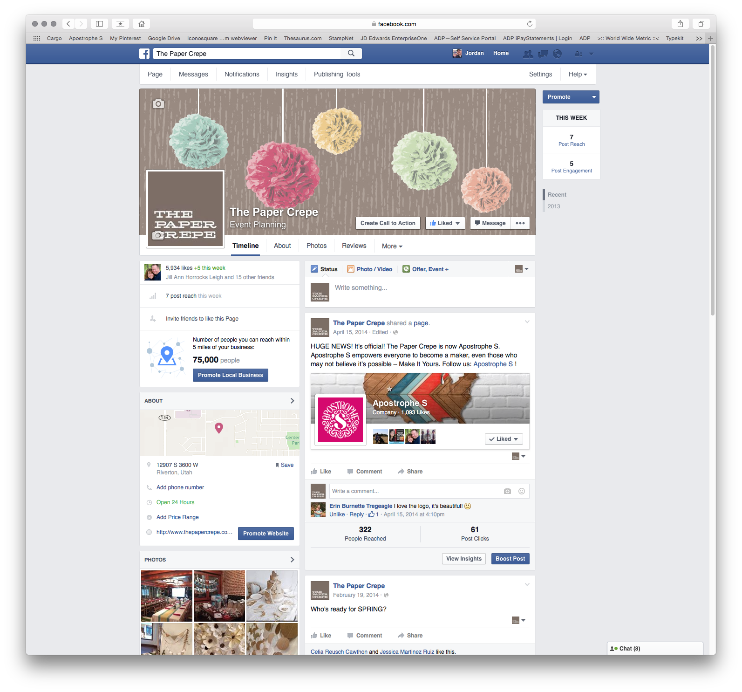Open the Chat (8) bar
This screenshot has height=692, width=742.
pyautogui.click(x=655, y=648)
